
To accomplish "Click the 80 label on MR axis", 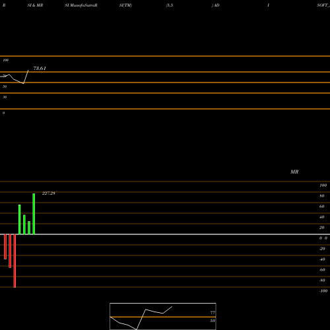I will point(322,196).
